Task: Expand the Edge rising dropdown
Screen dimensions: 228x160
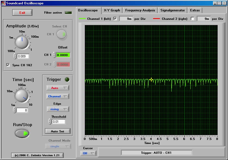Action: tap(57, 109)
